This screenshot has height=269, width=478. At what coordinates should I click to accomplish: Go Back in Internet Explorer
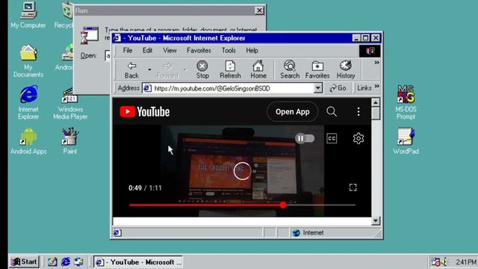tap(131, 69)
